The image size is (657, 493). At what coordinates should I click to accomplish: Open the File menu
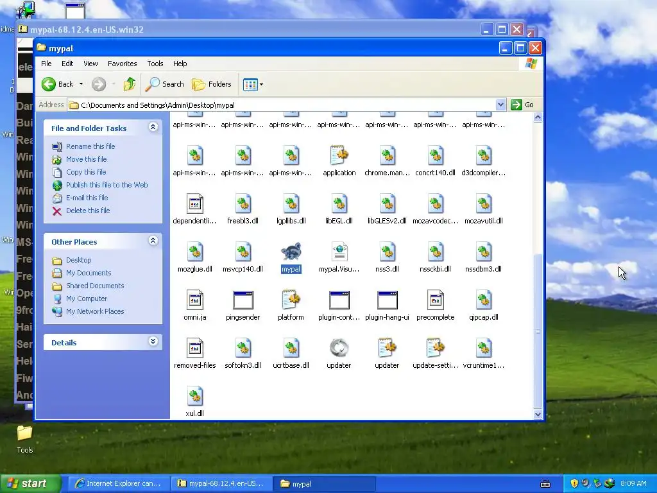pos(46,64)
